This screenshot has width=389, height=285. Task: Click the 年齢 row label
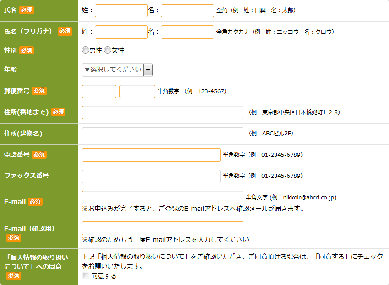coord(11,70)
